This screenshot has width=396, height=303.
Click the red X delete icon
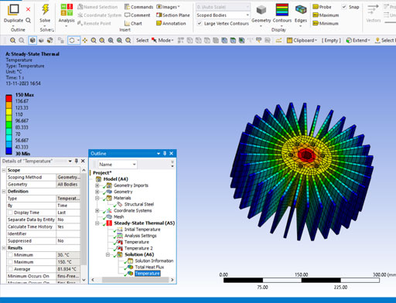click(x=28, y=9)
